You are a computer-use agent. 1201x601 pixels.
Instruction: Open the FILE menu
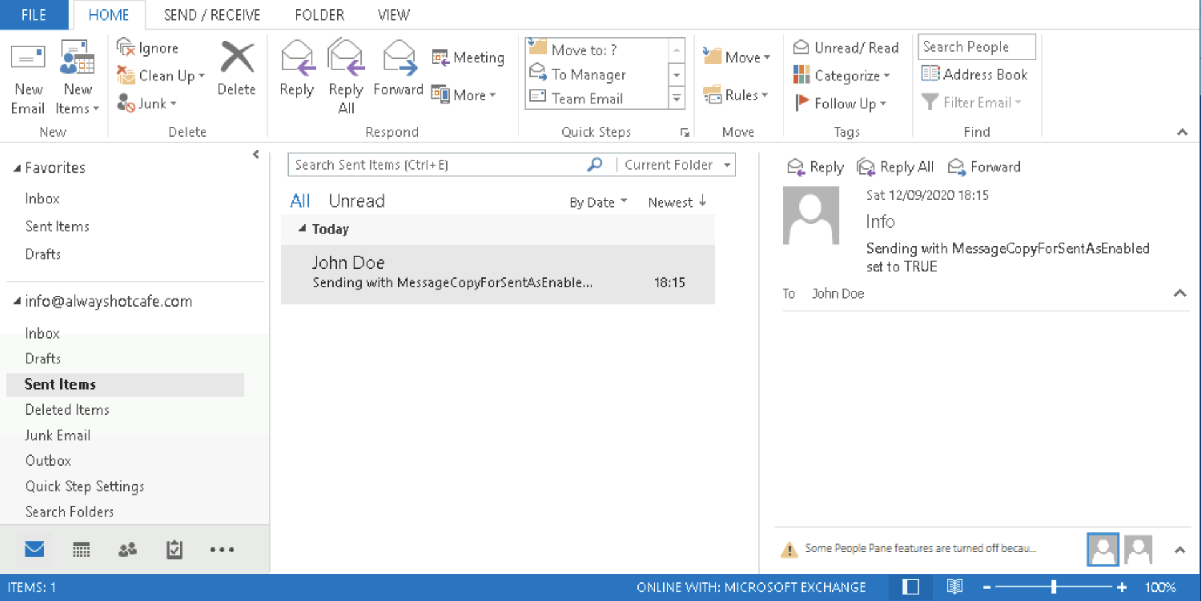[x=34, y=14]
